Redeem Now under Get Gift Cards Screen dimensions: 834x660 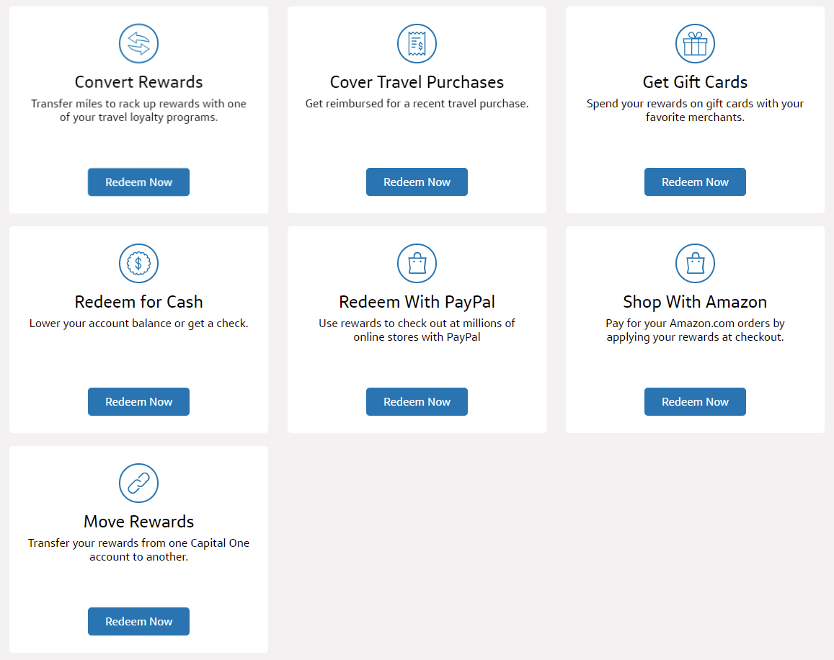[x=695, y=182]
